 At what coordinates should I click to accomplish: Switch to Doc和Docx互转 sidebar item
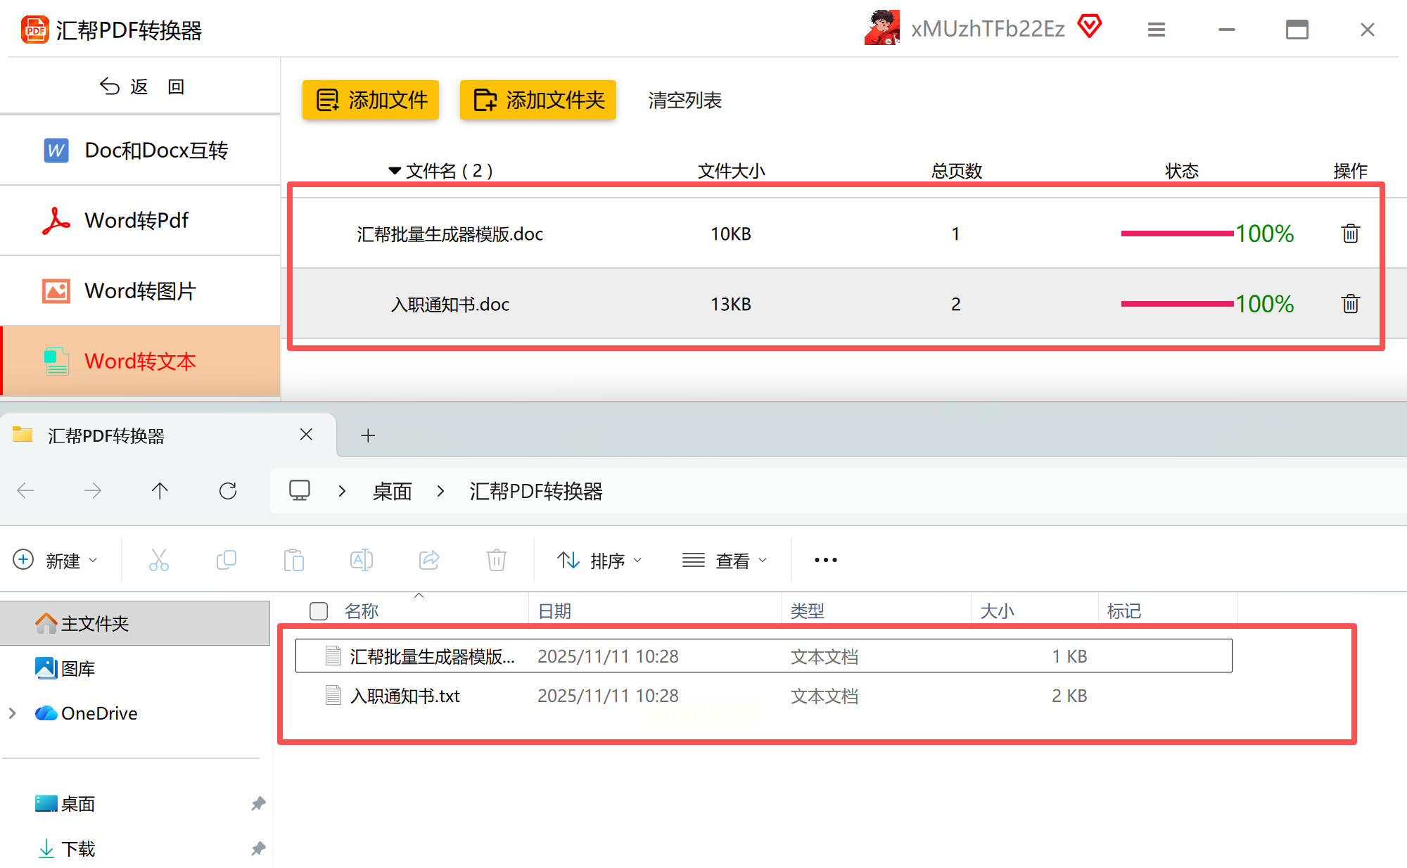coord(156,151)
